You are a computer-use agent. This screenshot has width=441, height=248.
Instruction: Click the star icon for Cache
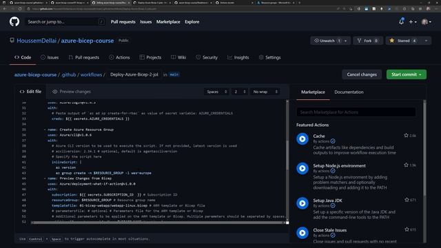tap(406, 136)
